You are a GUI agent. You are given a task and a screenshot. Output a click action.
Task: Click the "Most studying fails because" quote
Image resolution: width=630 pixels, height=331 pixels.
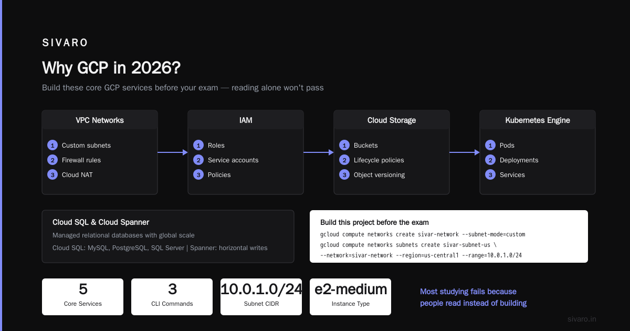[468, 292]
